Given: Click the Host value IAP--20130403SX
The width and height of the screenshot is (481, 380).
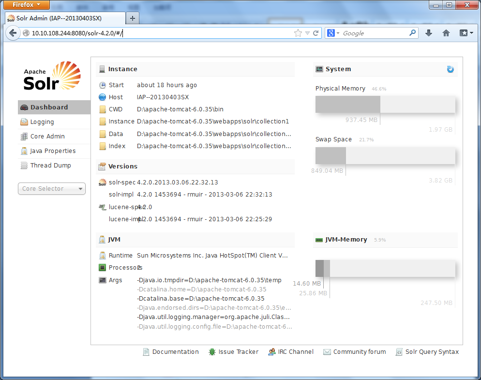Looking at the screenshot, I should click(163, 97).
